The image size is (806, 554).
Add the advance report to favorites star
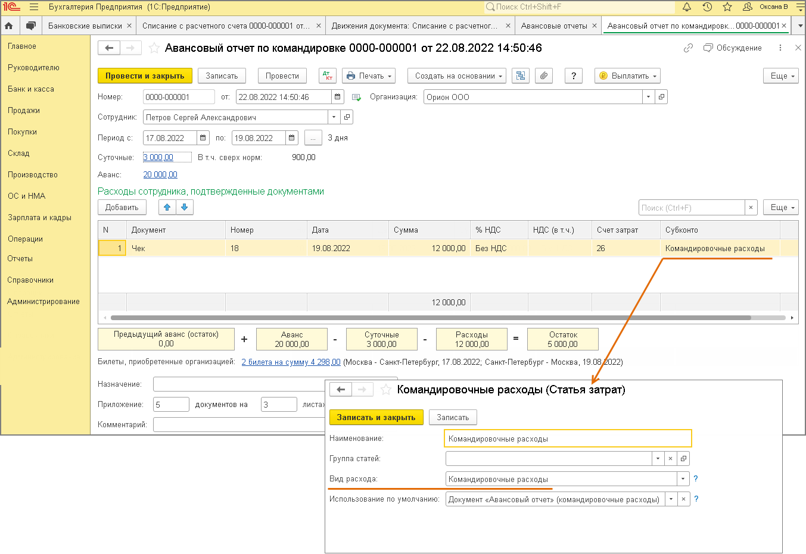[x=154, y=48]
